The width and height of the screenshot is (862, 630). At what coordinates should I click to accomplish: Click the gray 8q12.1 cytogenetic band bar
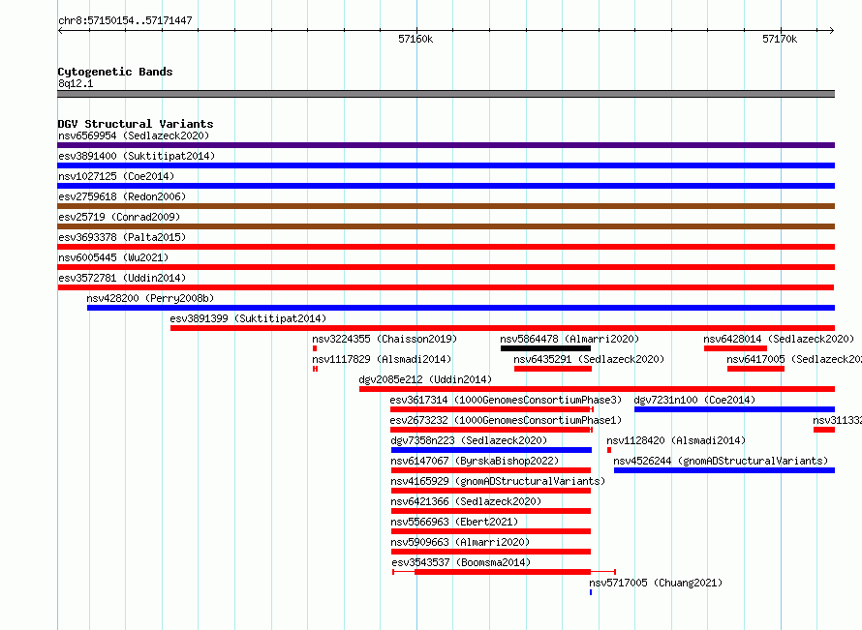click(x=446, y=94)
